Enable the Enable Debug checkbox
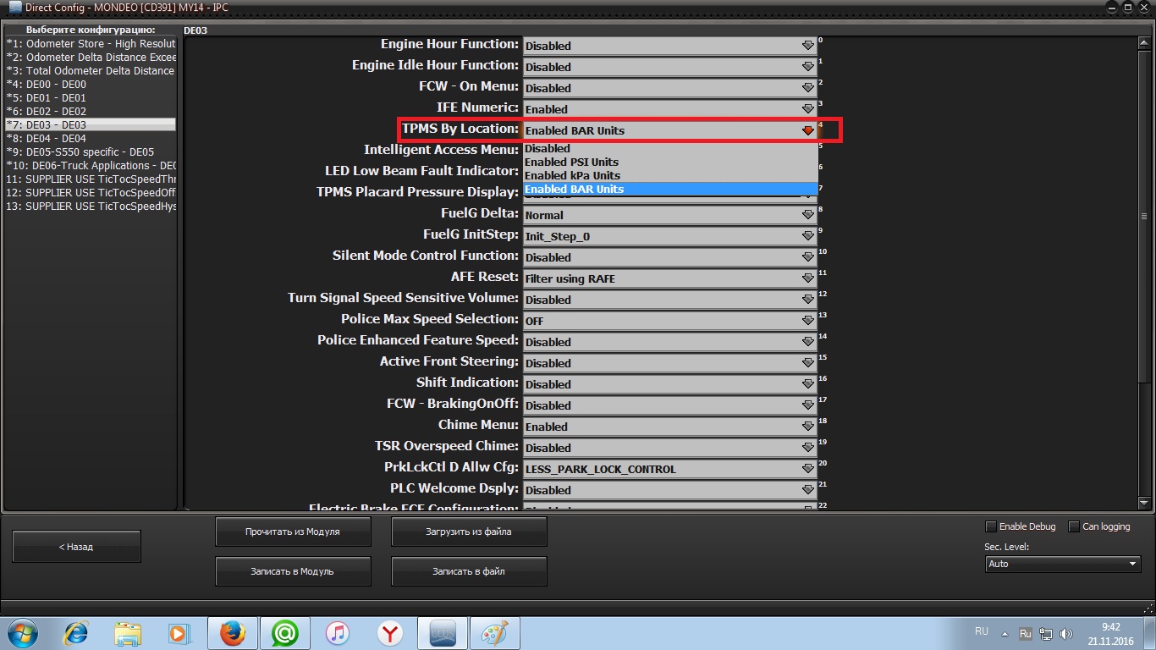Image resolution: width=1156 pixels, height=650 pixels. point(992,526)
